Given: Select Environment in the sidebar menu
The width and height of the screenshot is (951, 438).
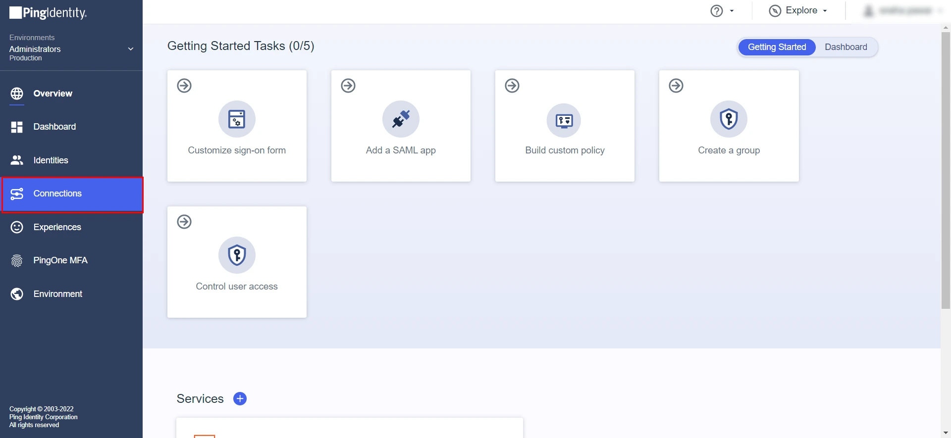Looking at the screenshot, I should tap(57, 294).
